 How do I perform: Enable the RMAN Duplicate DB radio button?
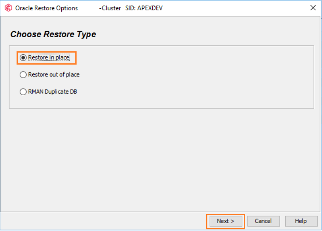pyautogui.click(x=23, y=92)
